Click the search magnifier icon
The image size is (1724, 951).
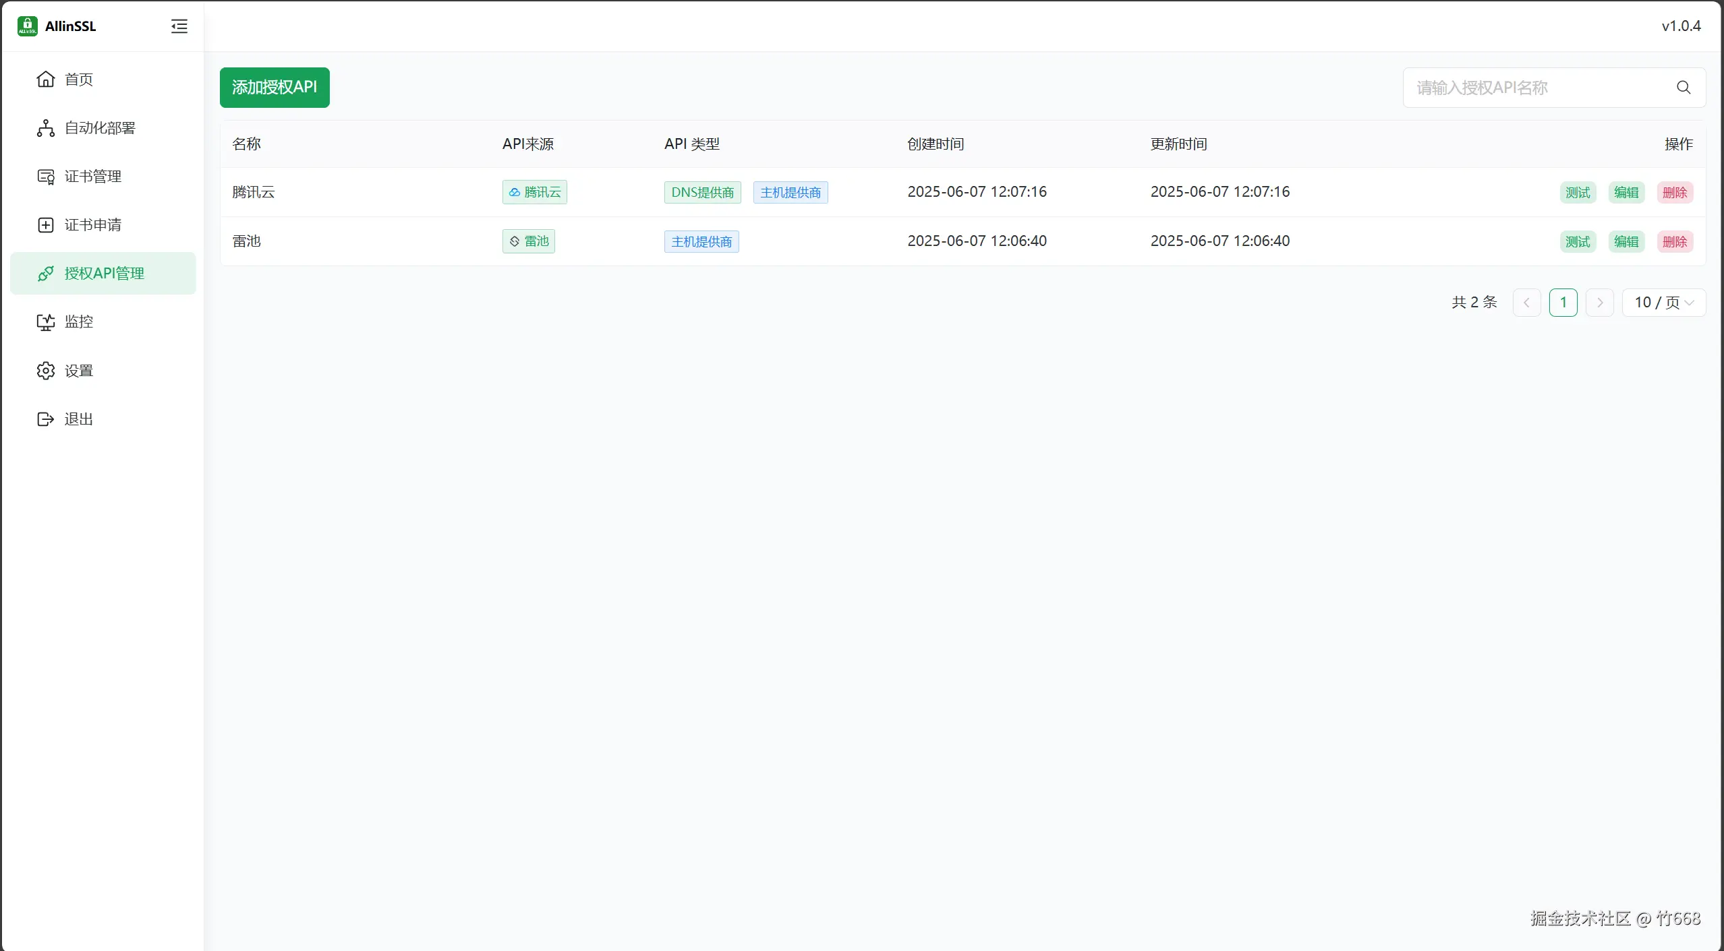tap(1684, 88)
